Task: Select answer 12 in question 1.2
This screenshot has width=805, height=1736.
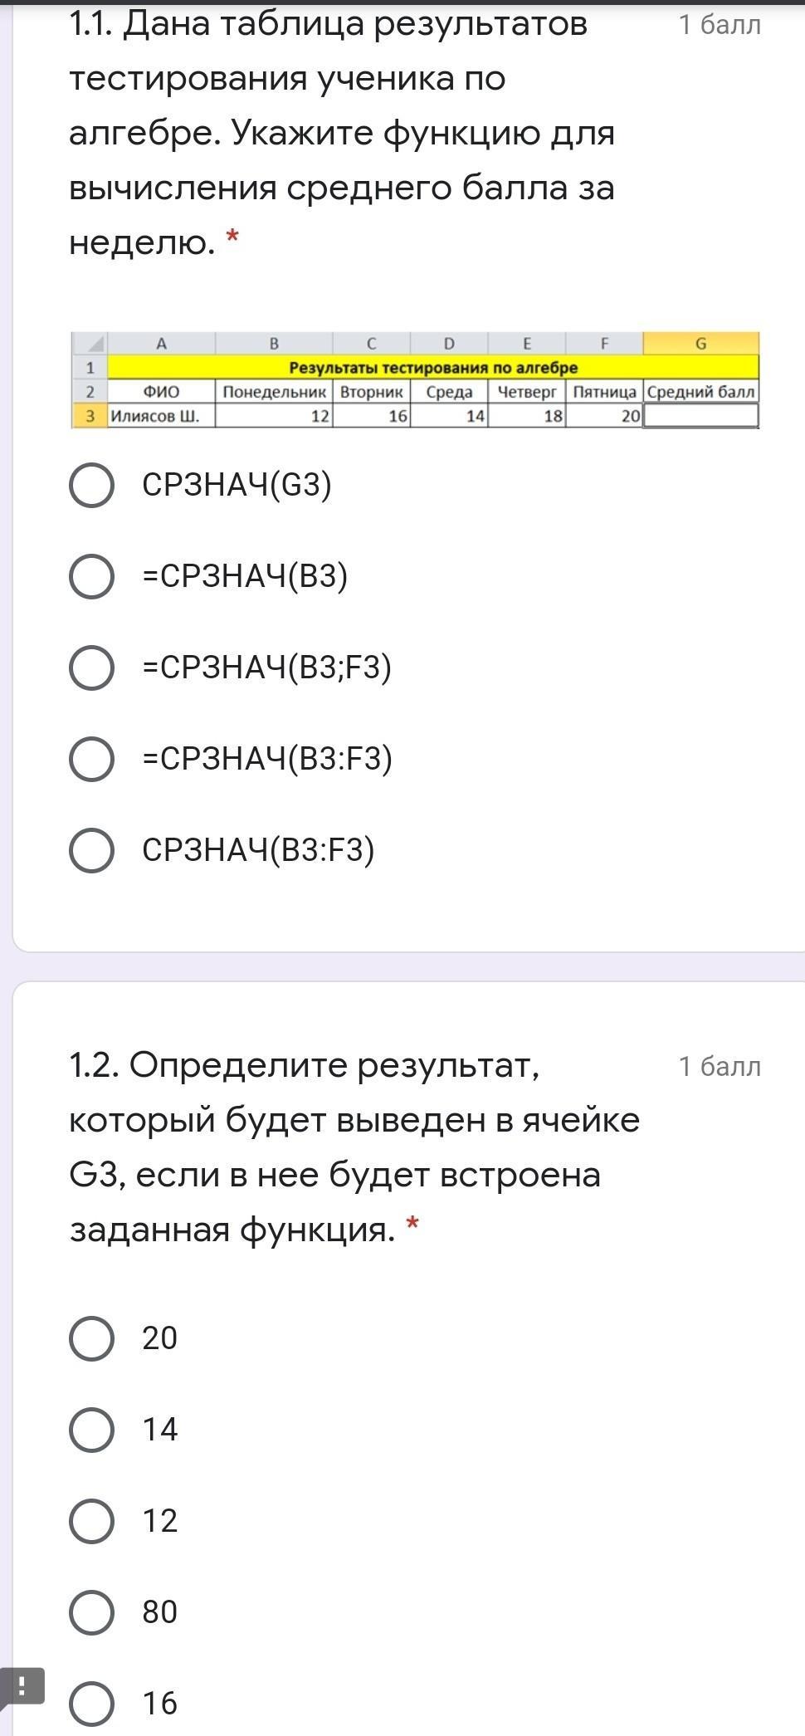Action: (91, 1521)
